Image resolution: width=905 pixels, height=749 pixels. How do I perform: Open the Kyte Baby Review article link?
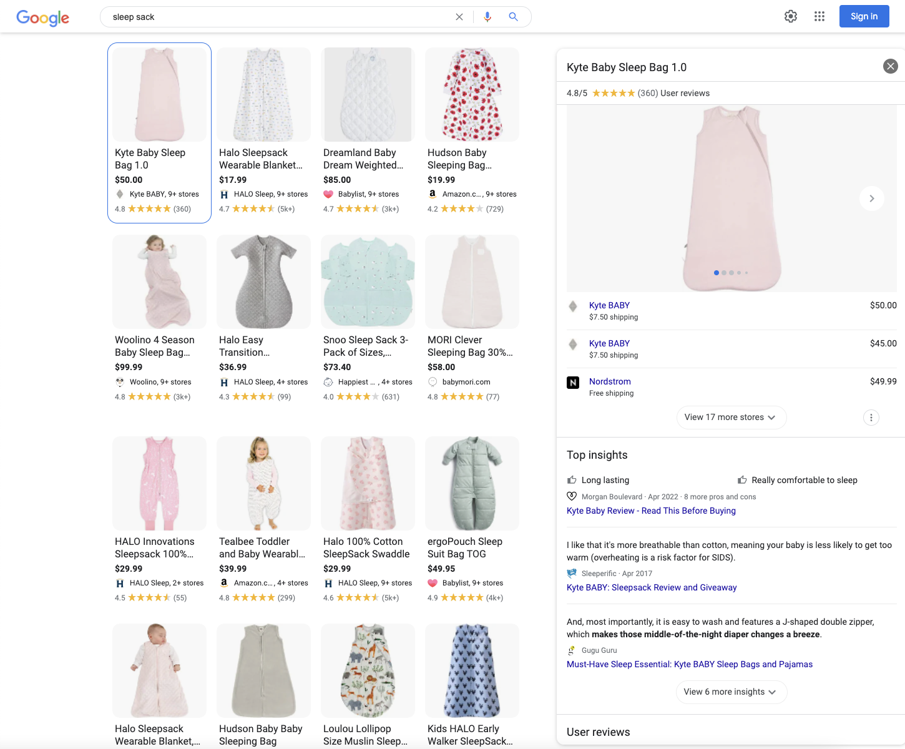[x=651, y=511]
